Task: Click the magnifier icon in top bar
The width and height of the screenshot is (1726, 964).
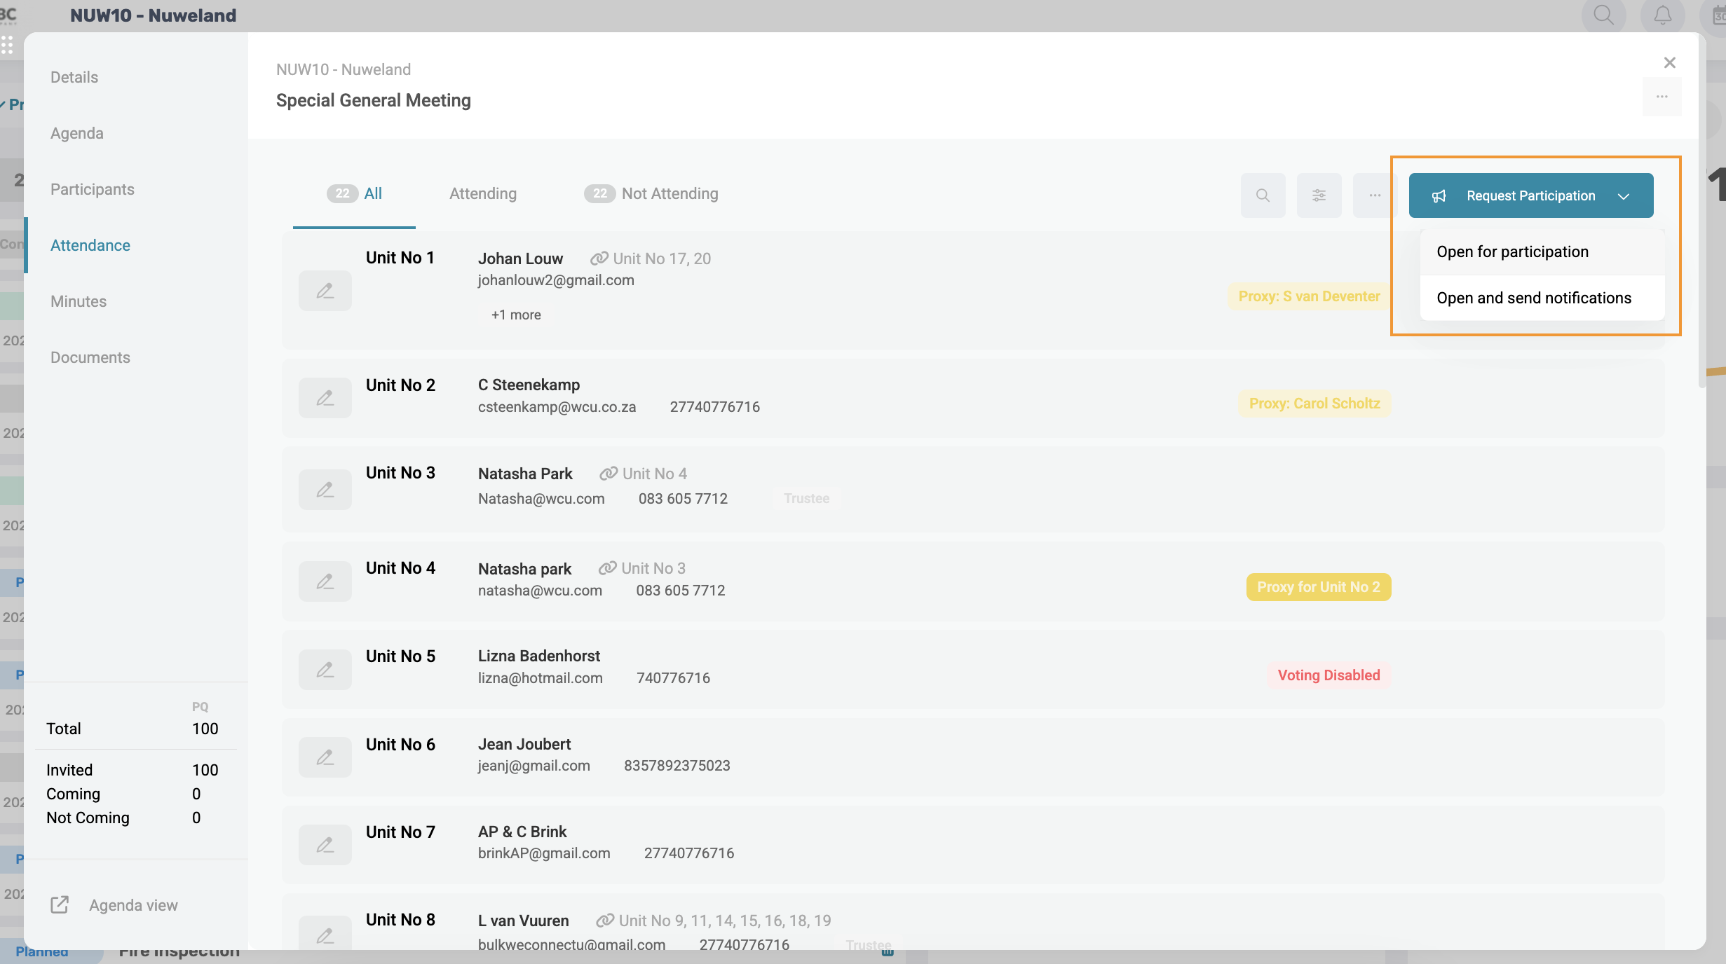Action: coord(1603,15)
